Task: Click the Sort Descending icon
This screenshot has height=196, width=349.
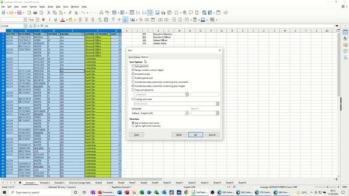Action: [x=144, y=13]
